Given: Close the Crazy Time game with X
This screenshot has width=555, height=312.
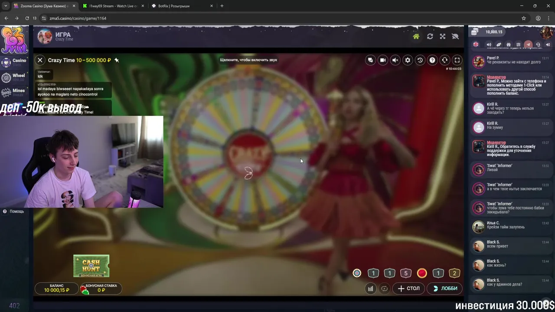Looking at the screenshot, I should tap(40, 60).
